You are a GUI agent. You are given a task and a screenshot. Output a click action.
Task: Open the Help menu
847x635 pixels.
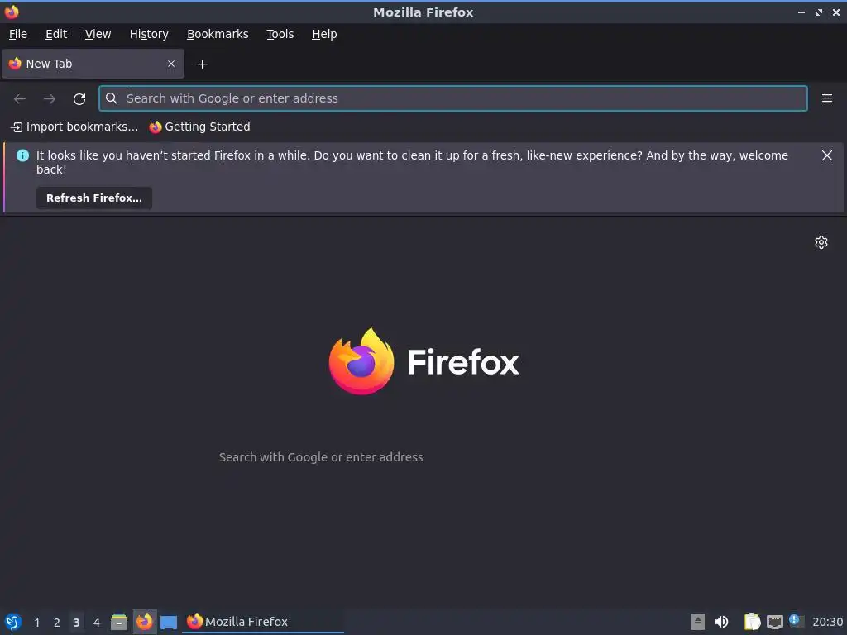324,34
